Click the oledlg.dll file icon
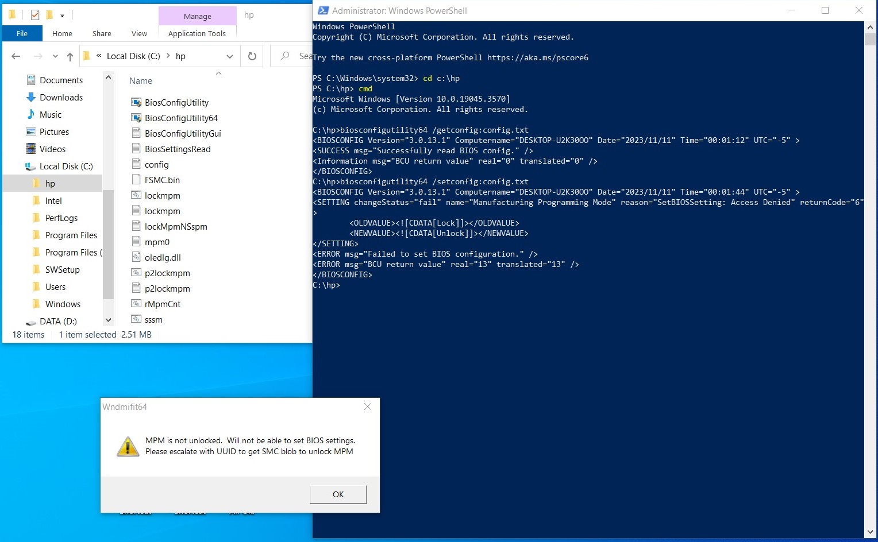Screen dimensions: 878x542 coord(136,257)
